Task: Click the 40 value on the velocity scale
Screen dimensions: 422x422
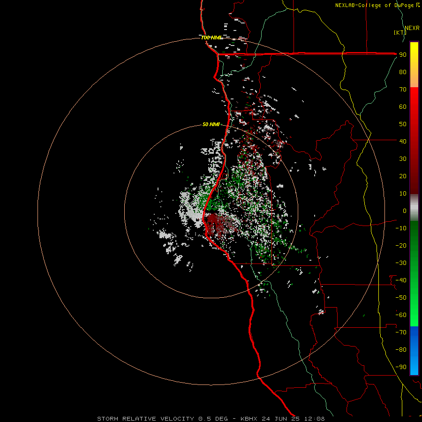Action: click(x=403, y=141)
